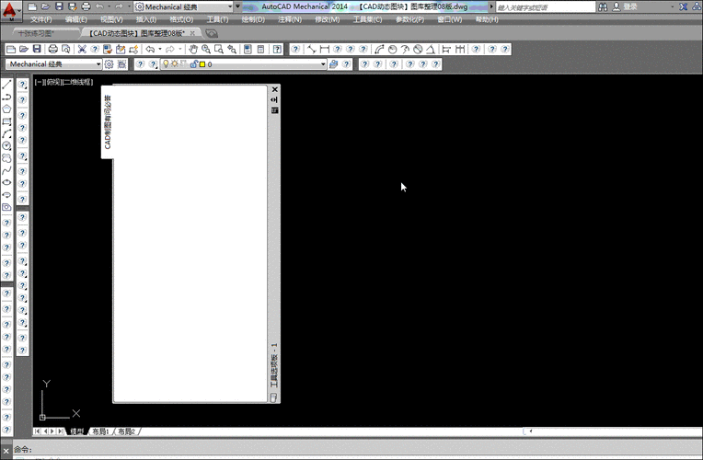703x460 pixels.
Task: Select the Line draw tool
Action: [x=7, y=85]
